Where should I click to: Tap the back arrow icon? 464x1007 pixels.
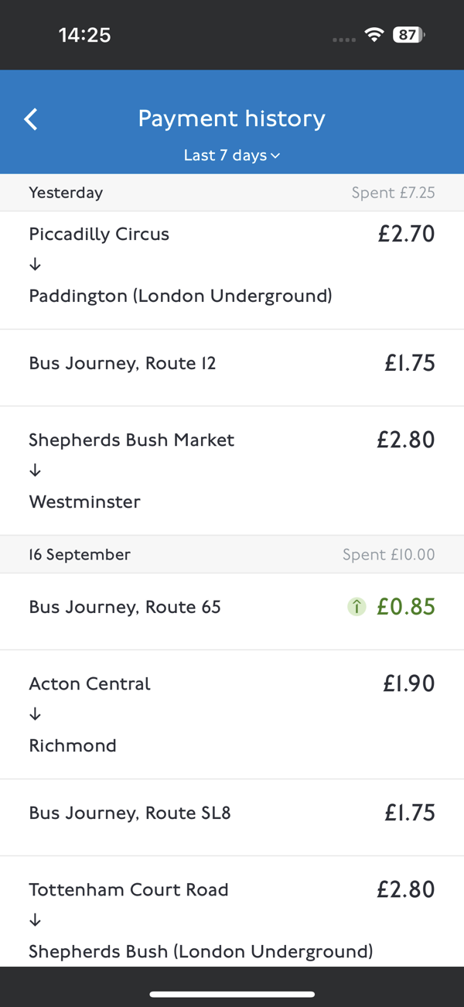tap(31, 119)
